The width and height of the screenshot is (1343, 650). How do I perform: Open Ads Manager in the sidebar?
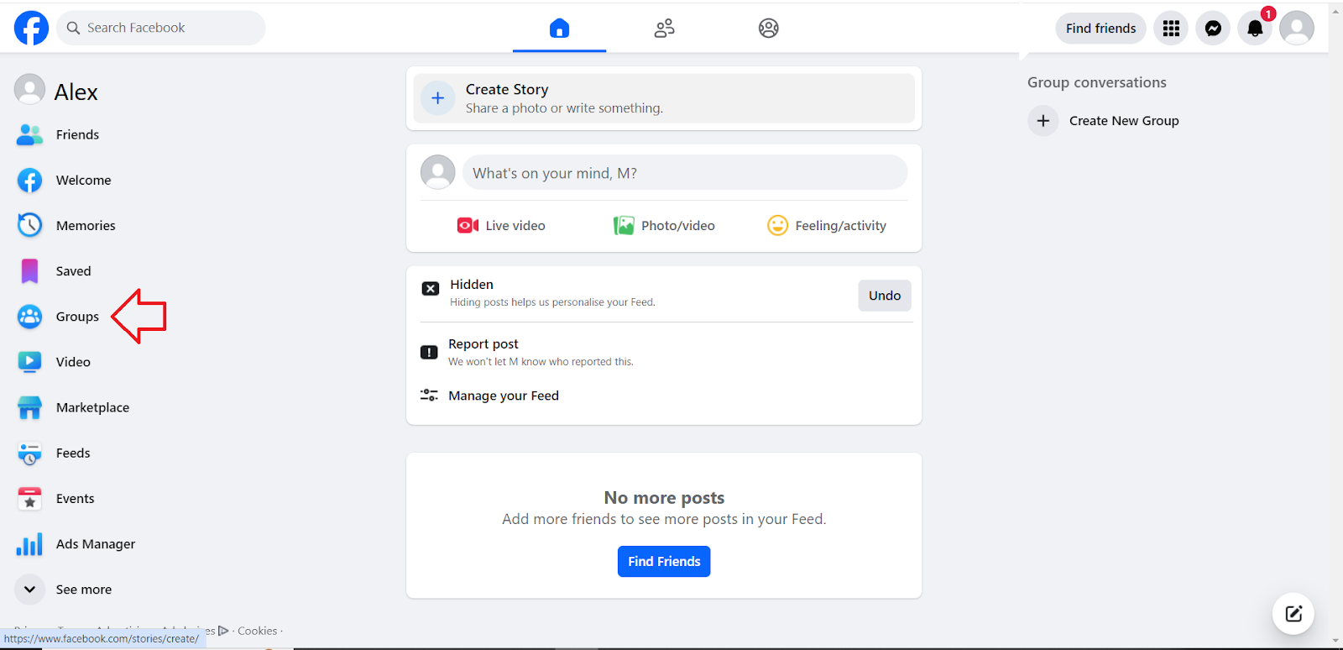coord(76,543)
